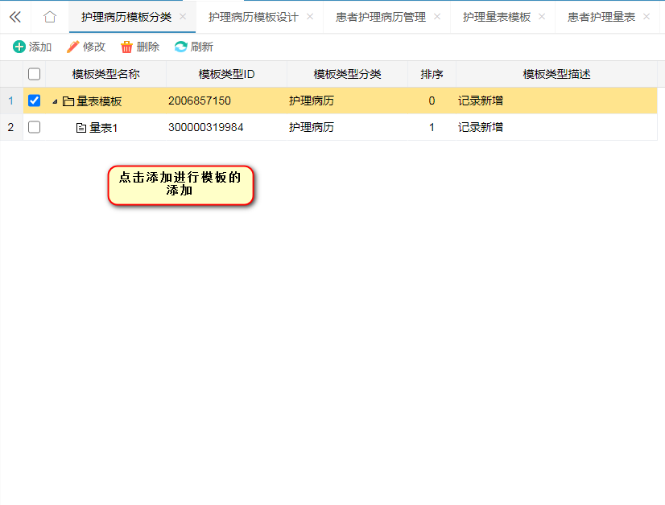The width and height of the screenshot is (665, 505).
Task: Click the Refresh arrows icon
Action: tap(180, 47)
